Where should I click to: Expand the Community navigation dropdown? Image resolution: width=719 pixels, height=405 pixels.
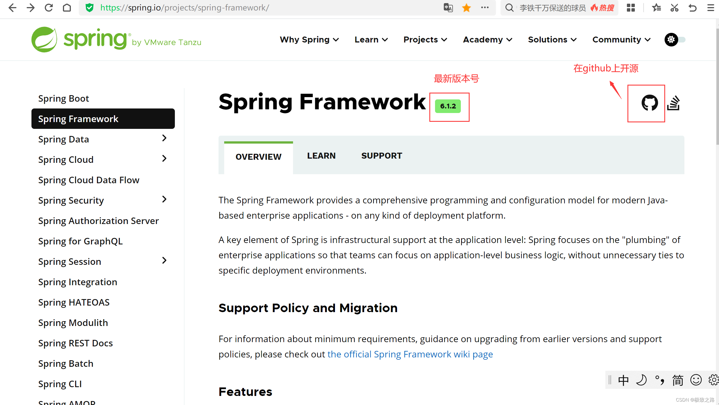(621, 40)
